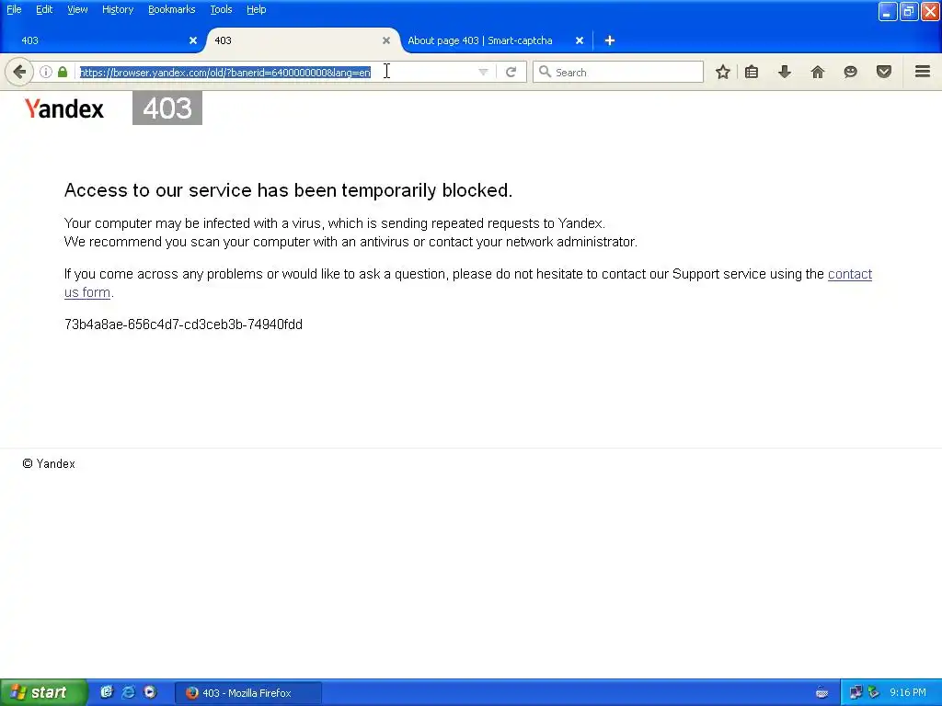This screenshot has height=706, width=942.
Task: Click the 'temporarily blocked' heading text
Action: [x=288, y=190]
